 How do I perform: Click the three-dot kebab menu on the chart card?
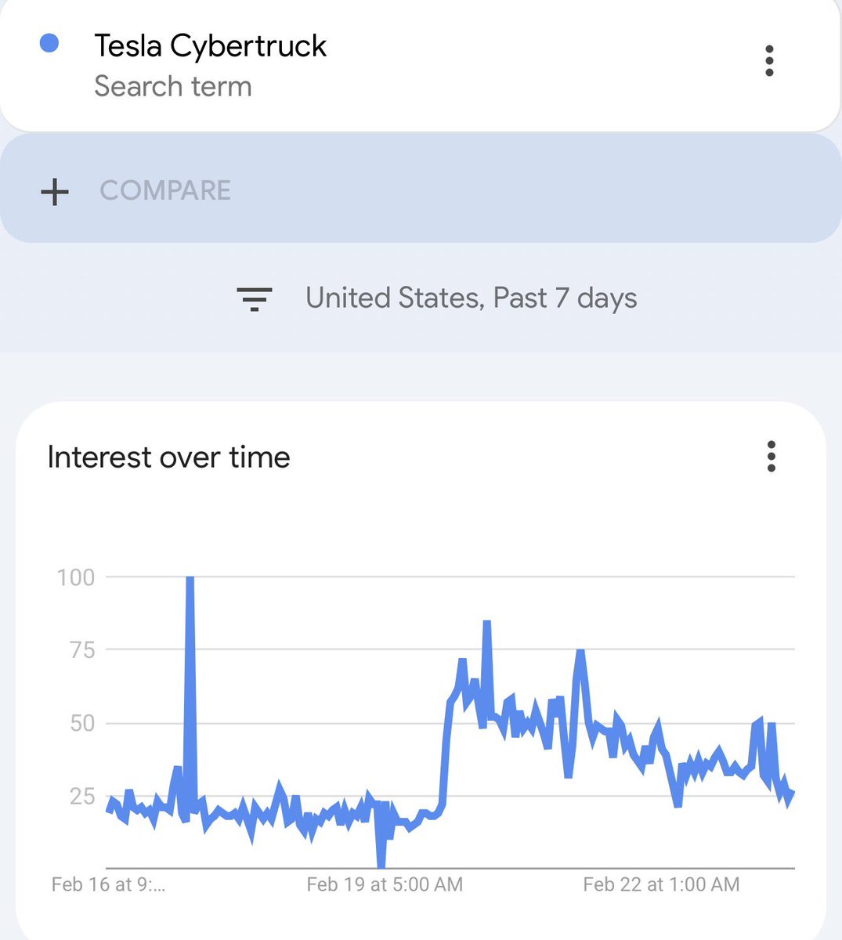click(772, 457)
